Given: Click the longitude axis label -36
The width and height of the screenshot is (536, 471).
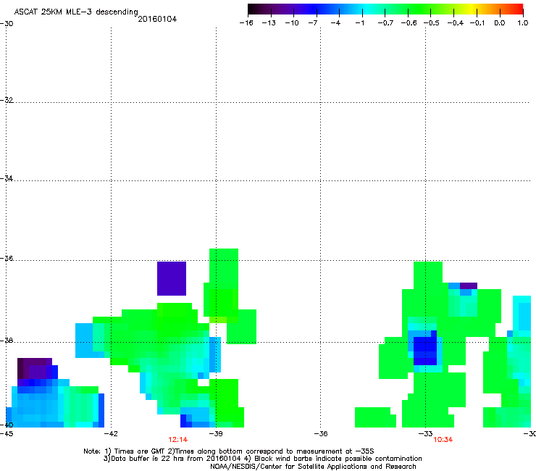Looking at the screenshot, I should pos(321,433).
